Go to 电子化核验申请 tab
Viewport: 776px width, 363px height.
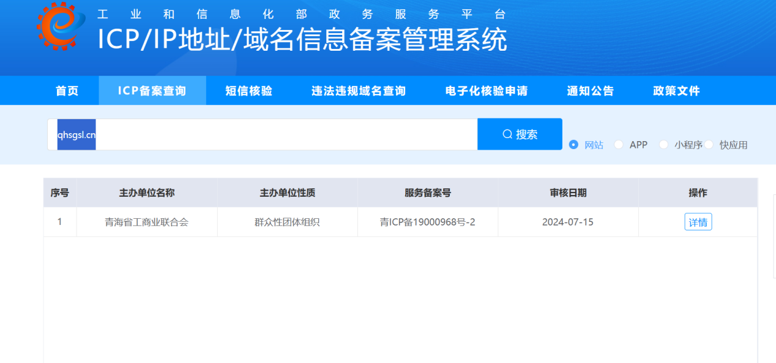[487, 91]
